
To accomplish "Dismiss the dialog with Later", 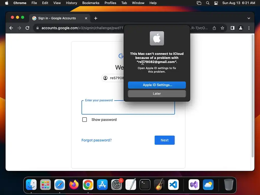I will [x=157, y=93].
